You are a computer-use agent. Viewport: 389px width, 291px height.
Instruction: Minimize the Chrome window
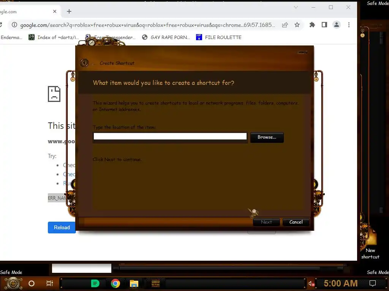pyautogui.click(x=313, y=8)
